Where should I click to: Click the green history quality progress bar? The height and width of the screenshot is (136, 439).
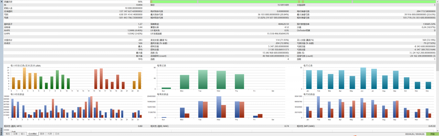pyautogui.click(x=293, y=2)
